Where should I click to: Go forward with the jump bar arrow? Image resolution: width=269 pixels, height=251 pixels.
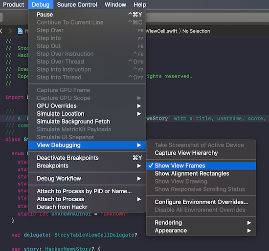(x=10, y=31)
